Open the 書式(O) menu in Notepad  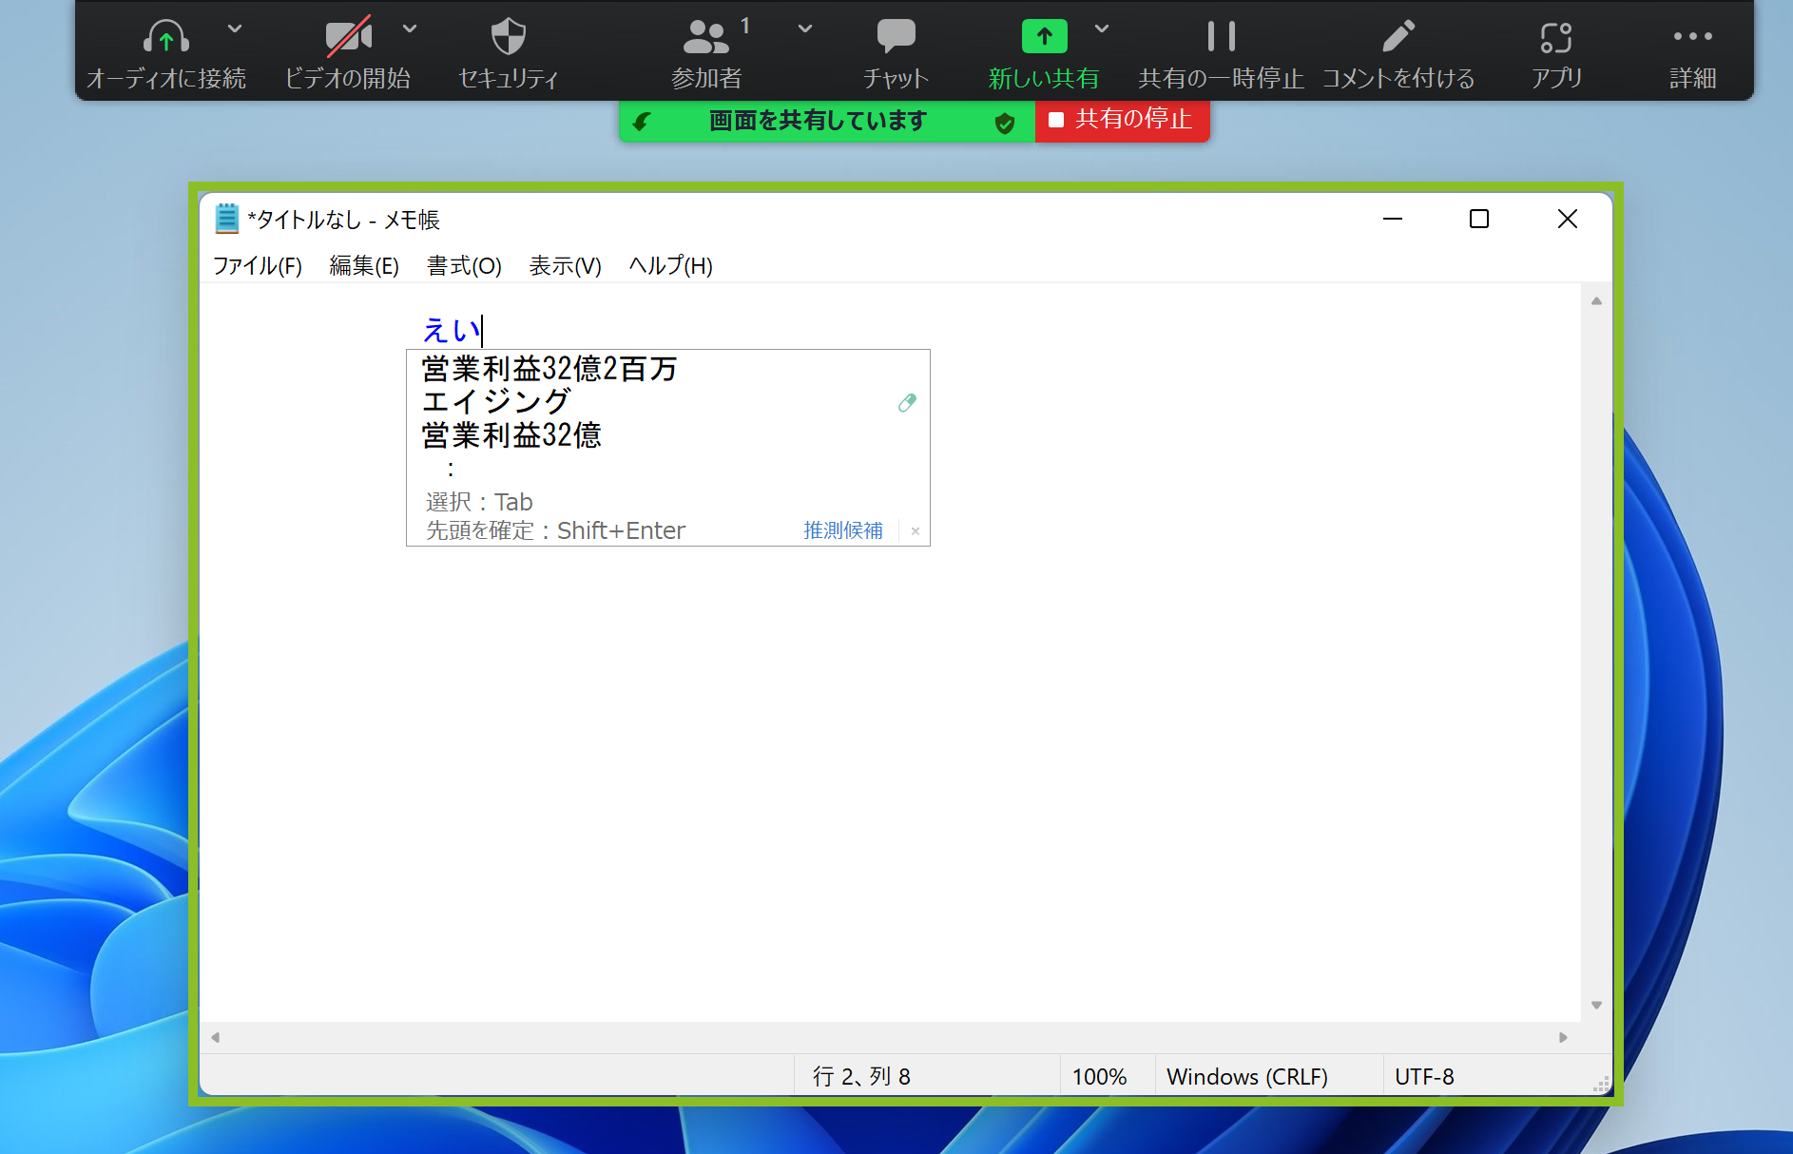464,266
